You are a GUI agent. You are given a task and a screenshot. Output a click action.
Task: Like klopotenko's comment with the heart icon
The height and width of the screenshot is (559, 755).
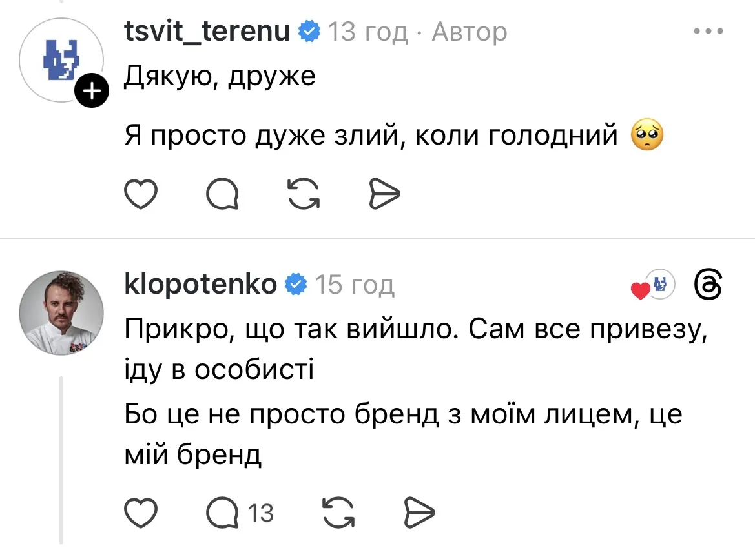tap(141, 513)
